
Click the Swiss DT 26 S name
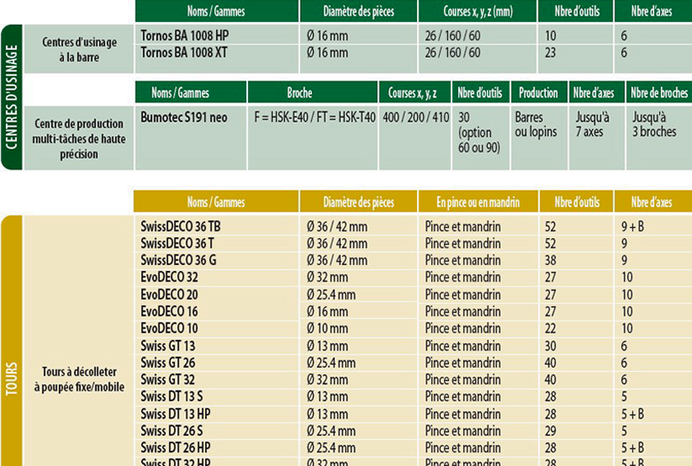(171, 431)
